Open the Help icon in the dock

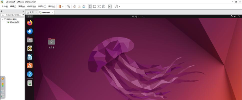point(30,74)
